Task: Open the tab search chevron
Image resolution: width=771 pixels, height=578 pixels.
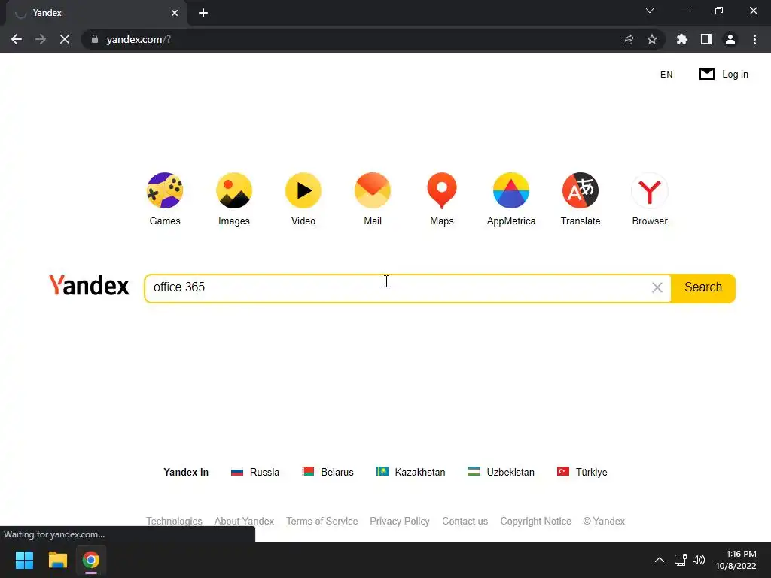Action: pos(650,11)
